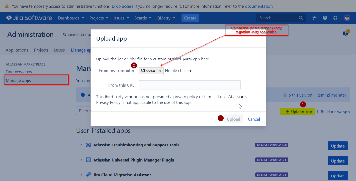Screen dimensions: 356x181
Task: Expand Jira Cloud Migration Assistant row
Action: point(81,175)
